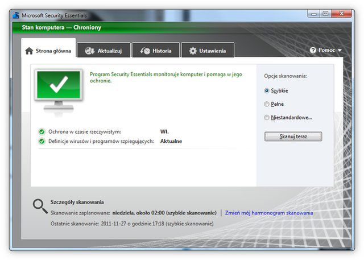Click the Ostatnie skanowanie 2011-11-27 line

point(132,224)
